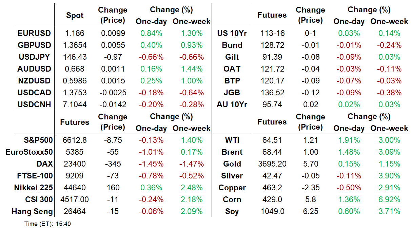Screen dimensions: 411x230
Task: Select the S&P500 futures value 6612.8
Action: [75, 140]
